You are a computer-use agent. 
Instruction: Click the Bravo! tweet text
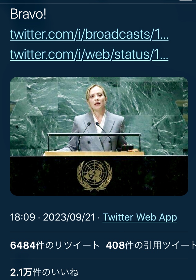point(28,14)
